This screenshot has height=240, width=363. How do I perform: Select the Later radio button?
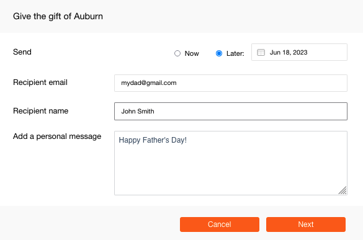pyautogui.click(x=219, y=53)
